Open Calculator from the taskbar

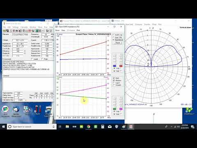[103, 127]
